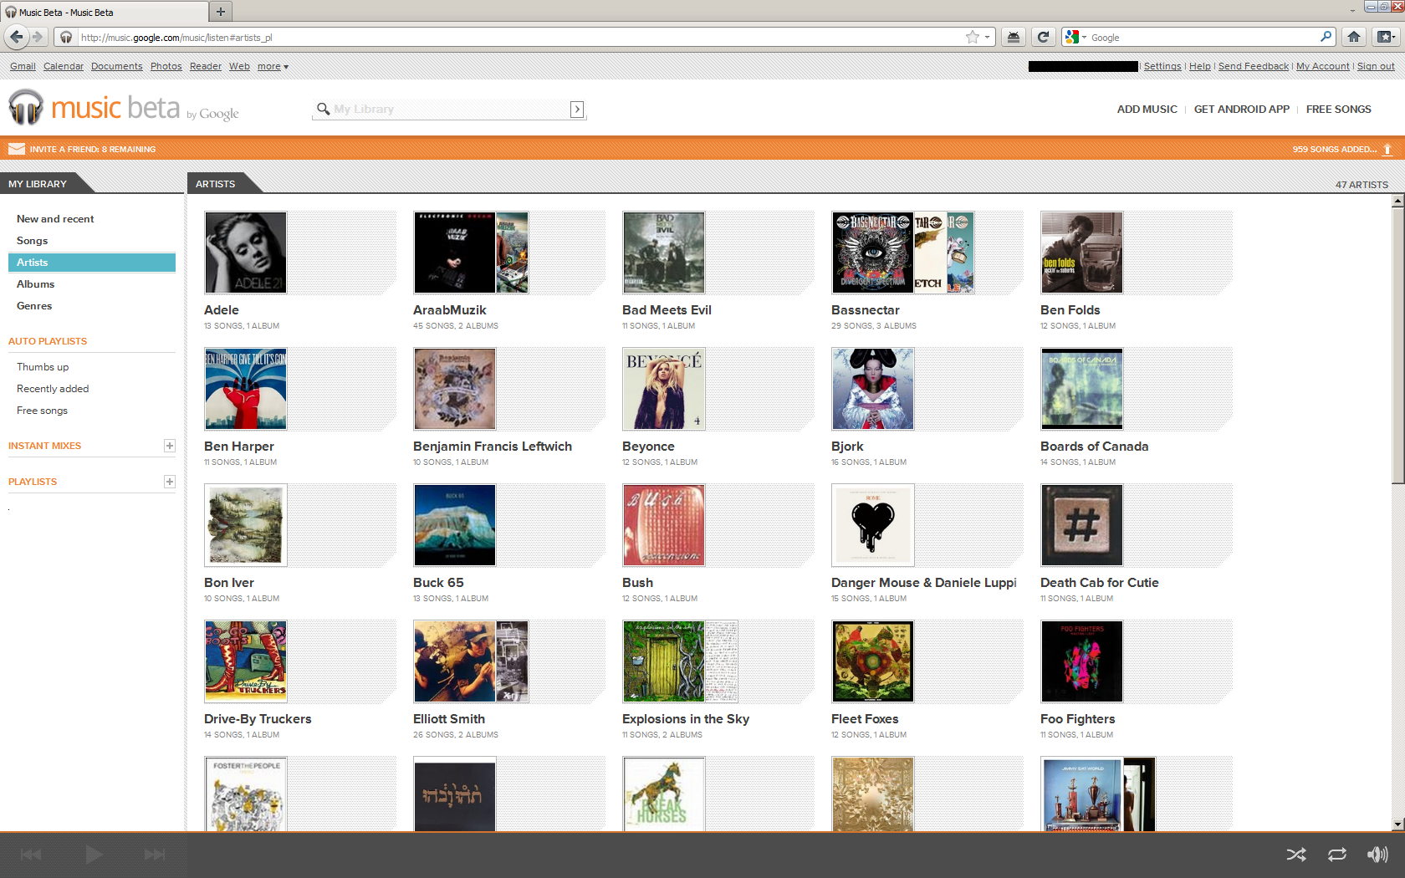Open the Foo Fighters album cover

pyautogui.click(x=1082, y=661)
